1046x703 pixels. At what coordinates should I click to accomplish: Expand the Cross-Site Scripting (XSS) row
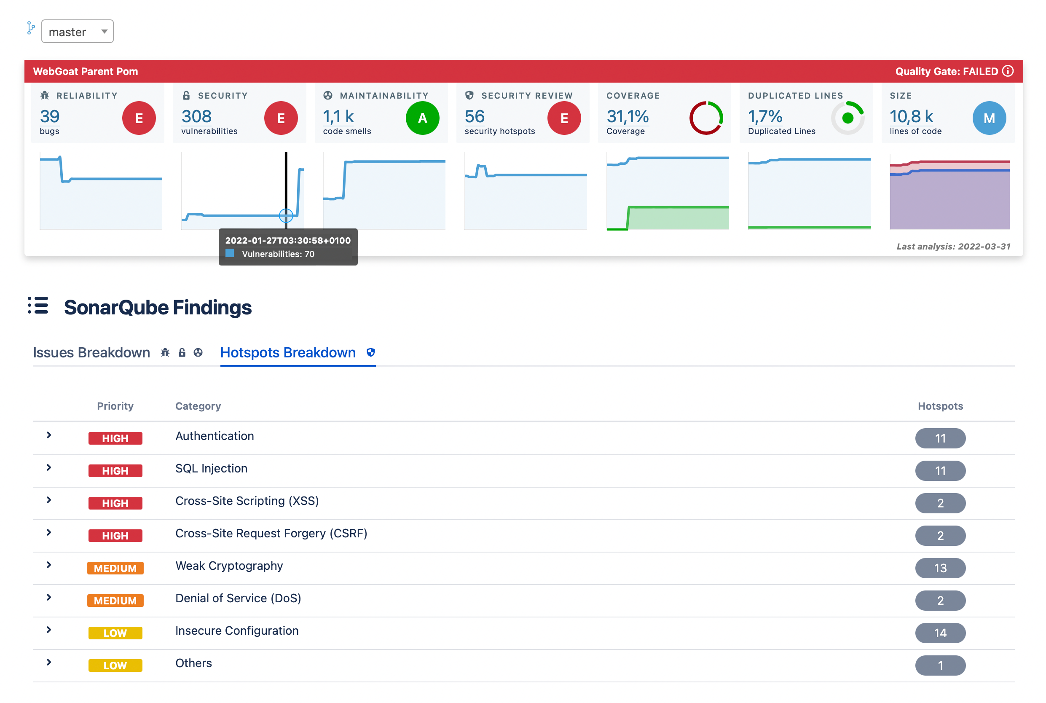click(x=49, y=500)
